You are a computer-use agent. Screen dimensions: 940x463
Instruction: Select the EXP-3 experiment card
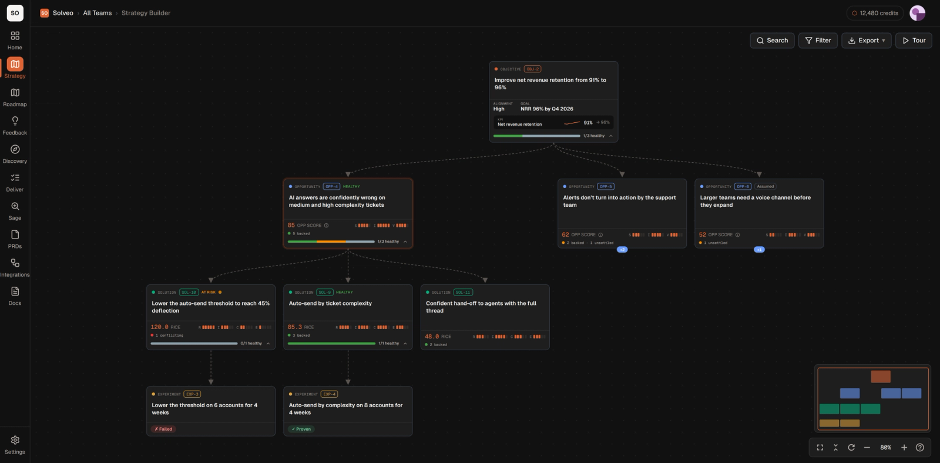(211, 411)
